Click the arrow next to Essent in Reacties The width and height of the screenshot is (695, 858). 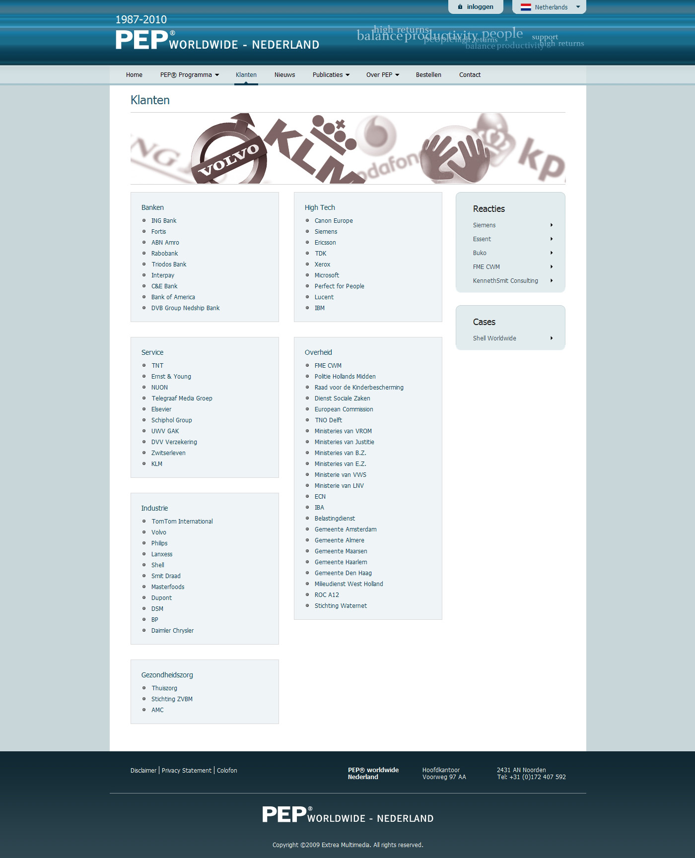click(552, 239)
